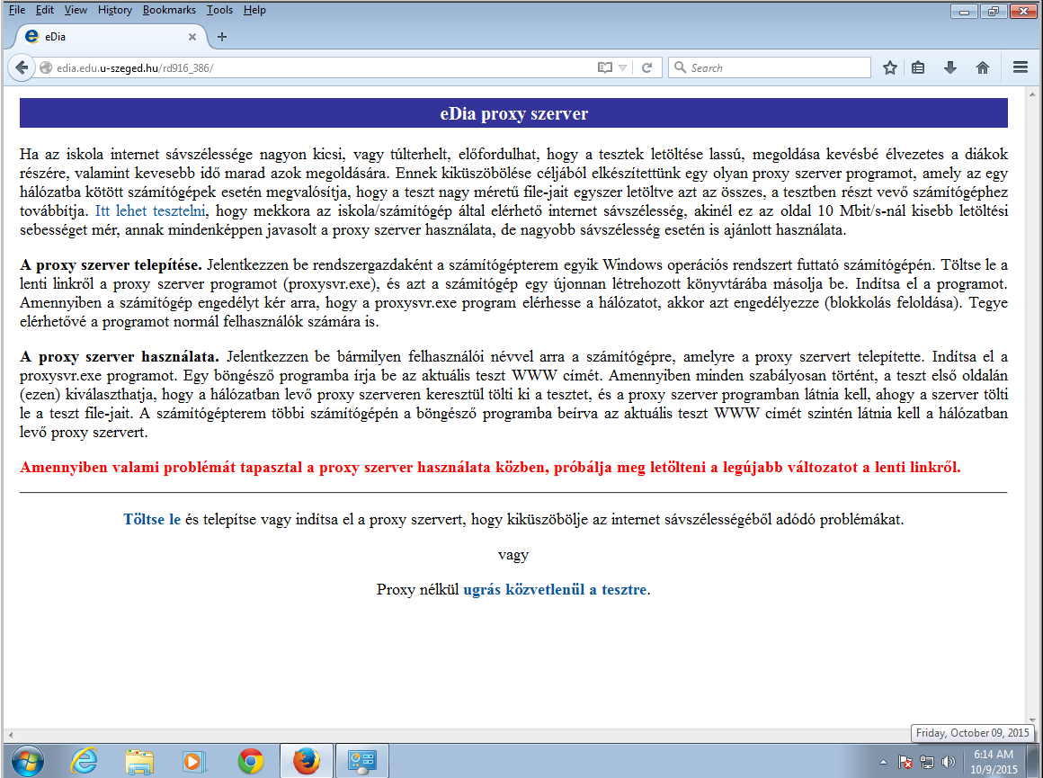The image size is (1043, 778).
Task: Focus the URL address field
Action: [x=319, y=67]
